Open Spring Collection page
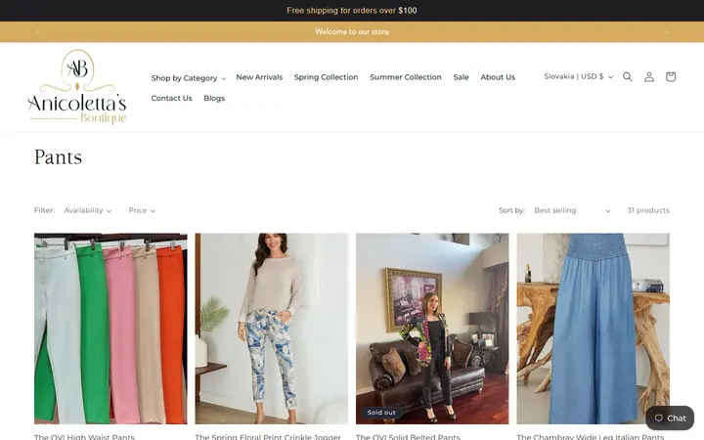 (x=326, y=77)
